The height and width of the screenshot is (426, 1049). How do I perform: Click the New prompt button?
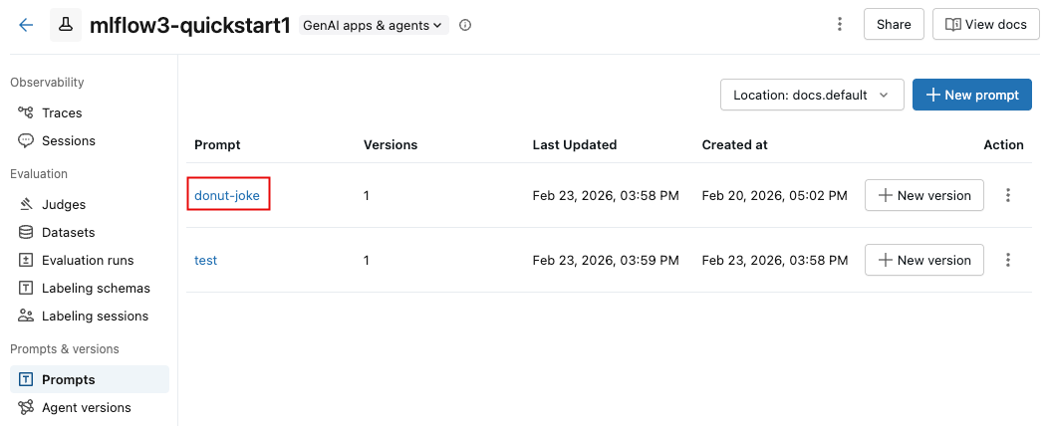click(971, 96)
